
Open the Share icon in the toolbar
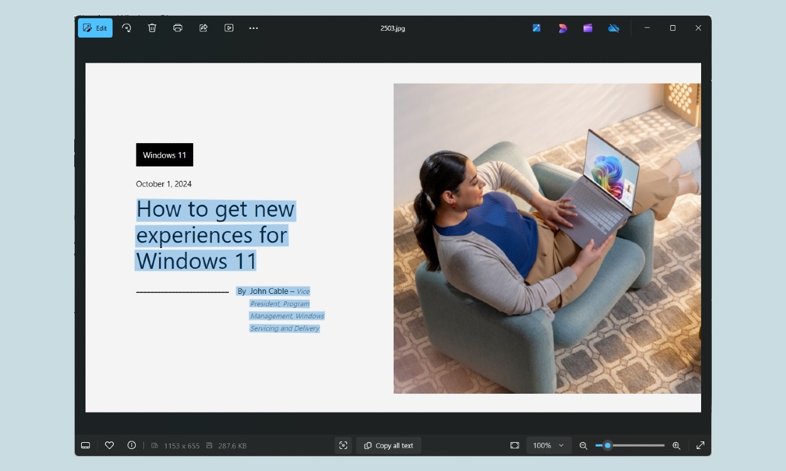pyautogui.click(x=204, y=28)
